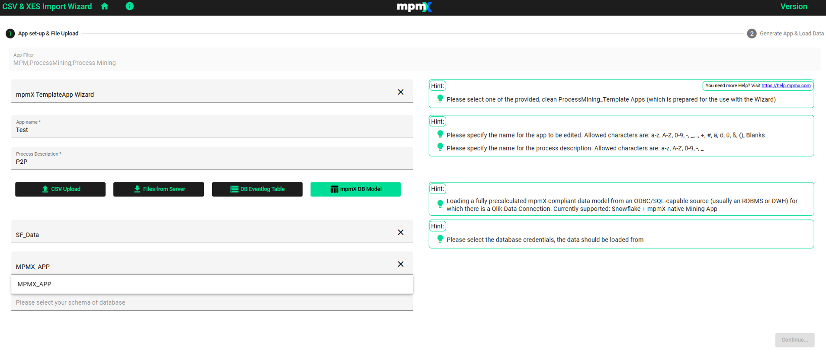Go to the home icon in header
The width and height of the screenshot is (826, 363).
105,6
